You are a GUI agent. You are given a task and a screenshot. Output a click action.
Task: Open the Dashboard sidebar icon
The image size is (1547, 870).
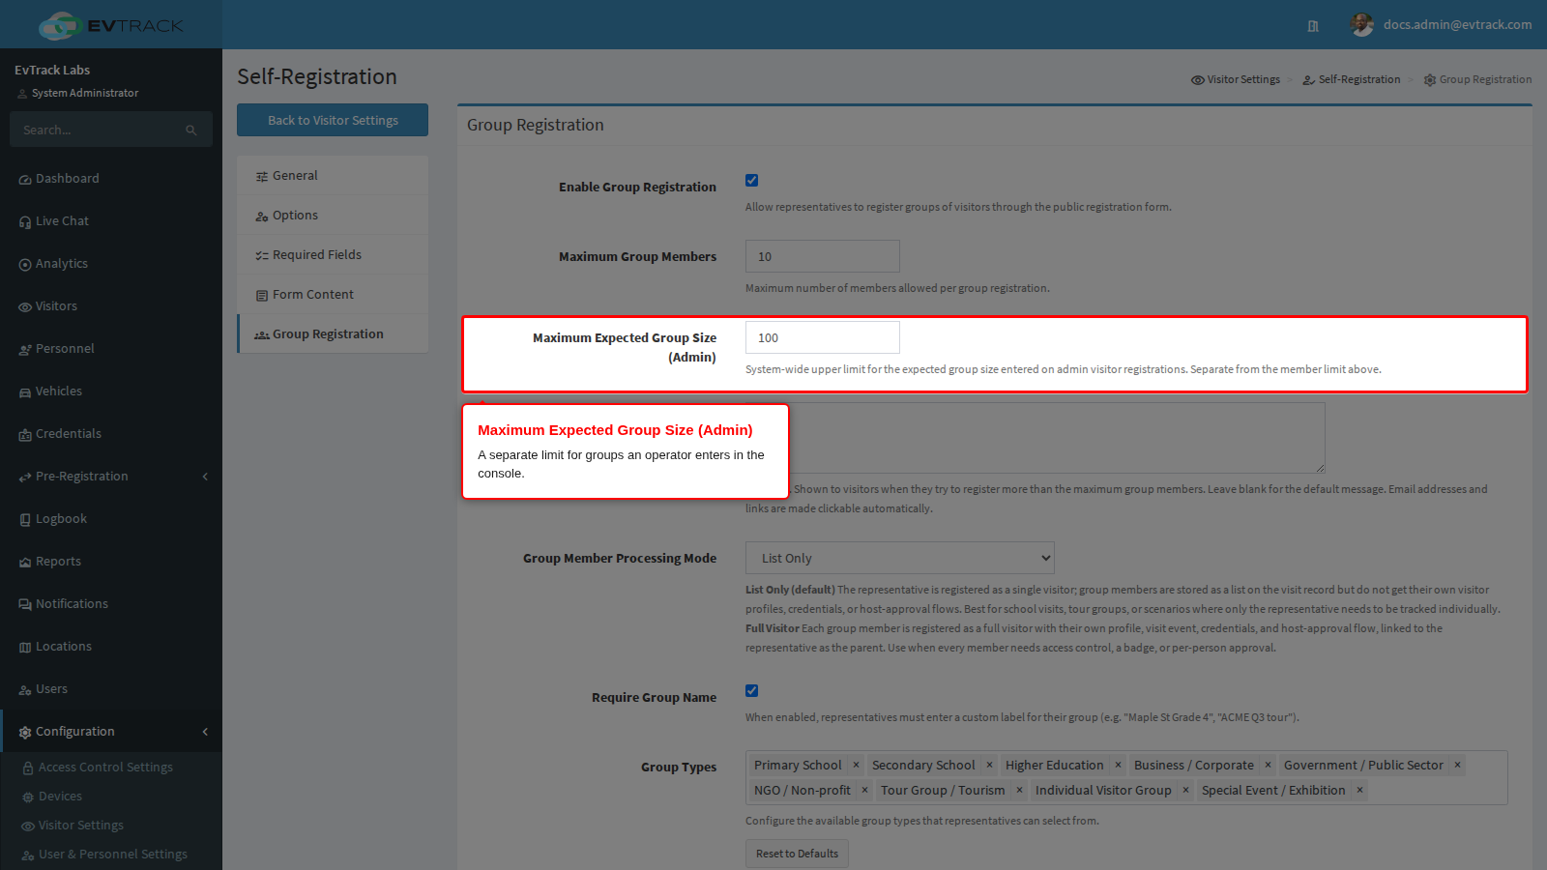pyautogui.click(x=25, y=180)
